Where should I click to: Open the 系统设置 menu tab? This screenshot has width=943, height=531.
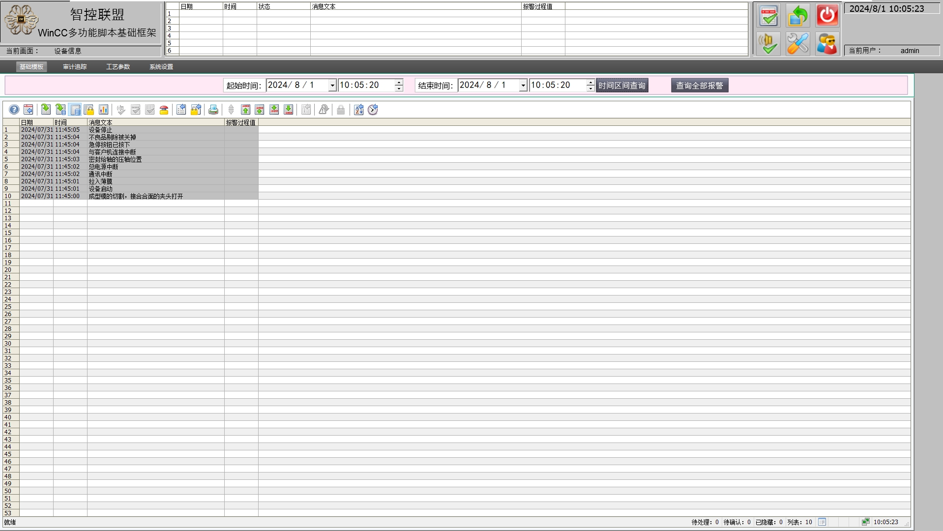[x=161, y=67]
